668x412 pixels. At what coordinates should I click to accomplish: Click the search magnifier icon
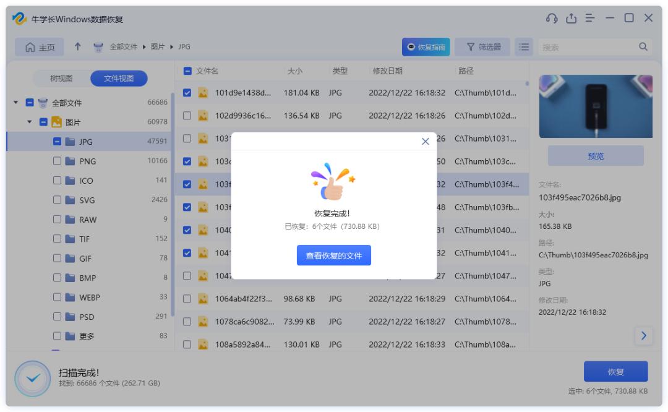643,47
